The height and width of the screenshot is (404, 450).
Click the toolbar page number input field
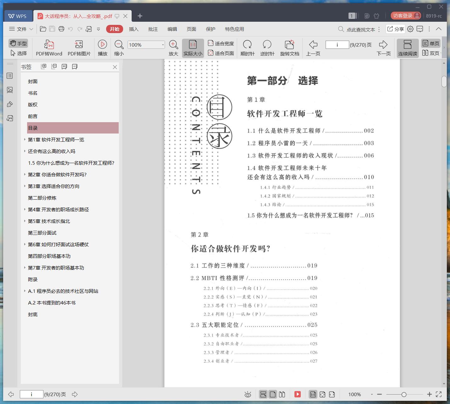click(x=337, y=45)
